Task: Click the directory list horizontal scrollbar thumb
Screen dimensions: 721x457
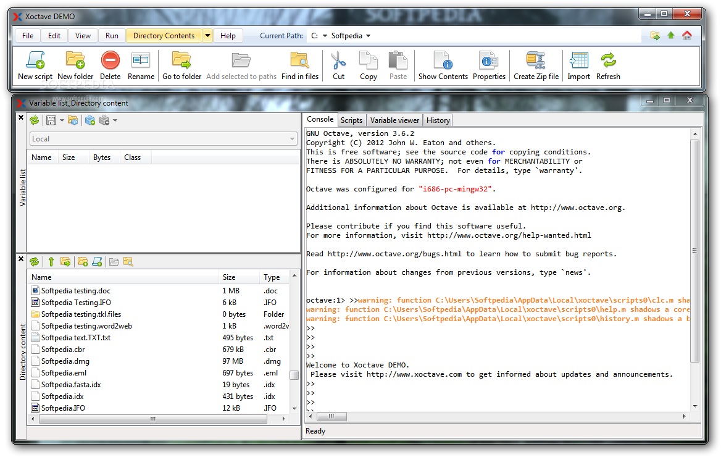Action: tap(153, 419)
